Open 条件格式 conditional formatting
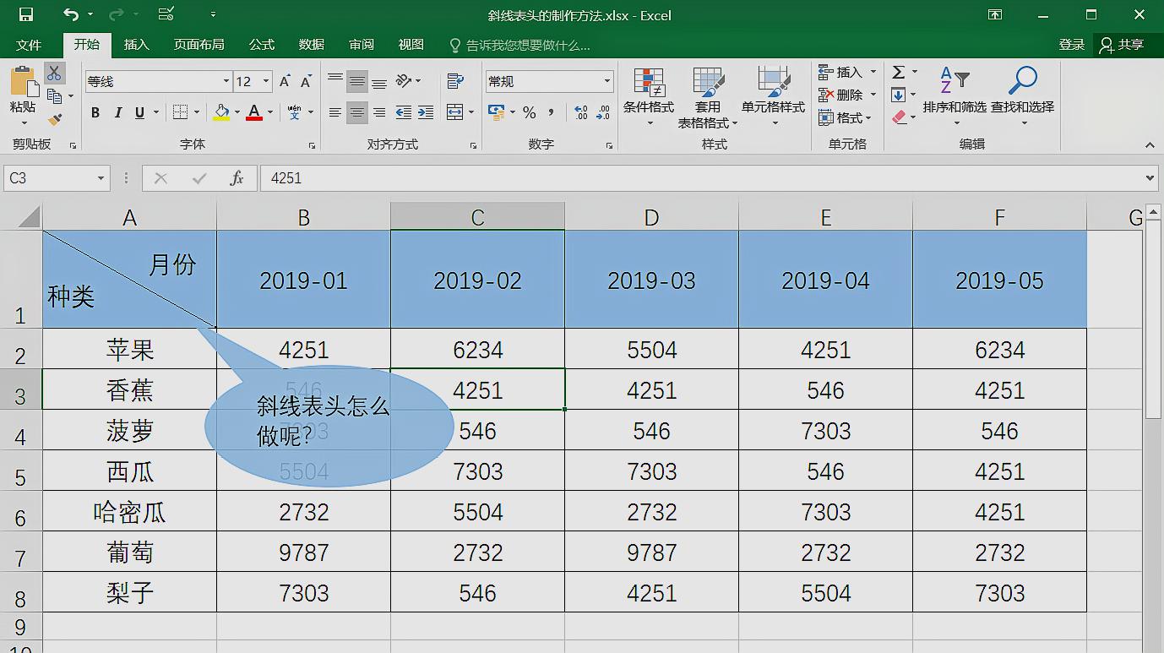 (649, 97)
